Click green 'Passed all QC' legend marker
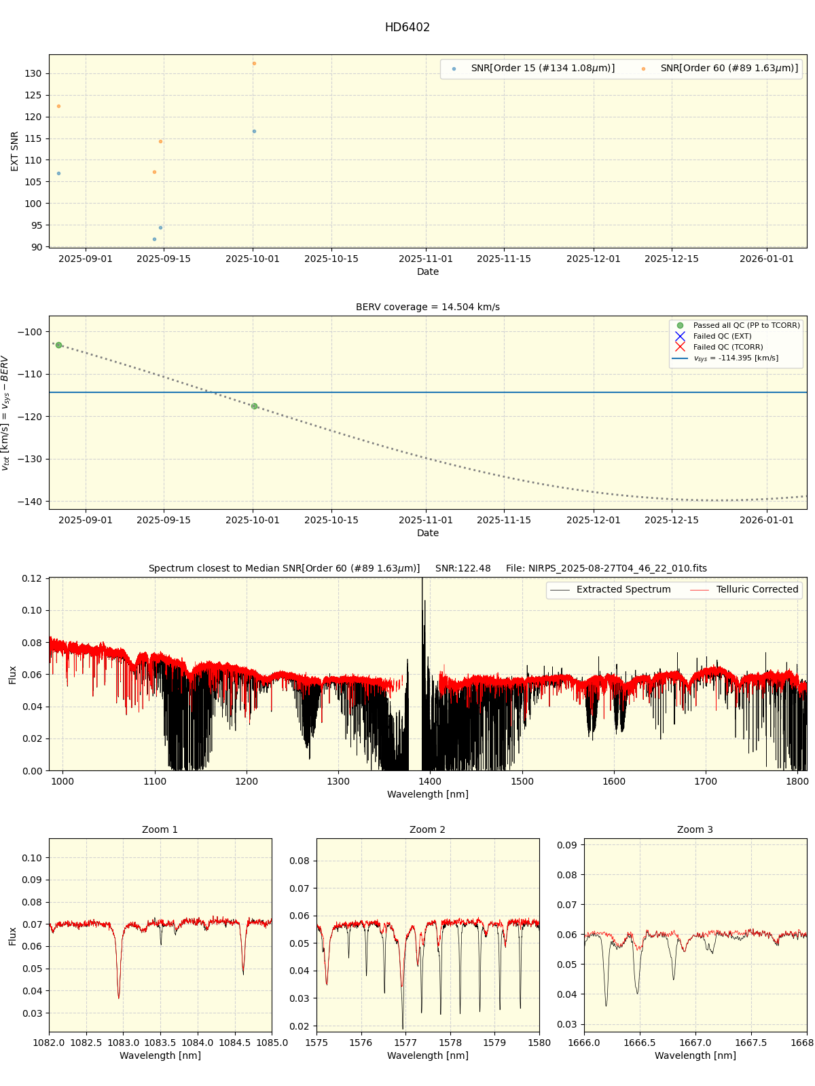The width and height of the screenshot is (815, 1086). tap(680, 326)
